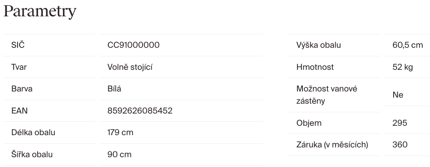Click the Možnost vanové zástěny label
Screen dimensions: 430x167
[327, 95]
